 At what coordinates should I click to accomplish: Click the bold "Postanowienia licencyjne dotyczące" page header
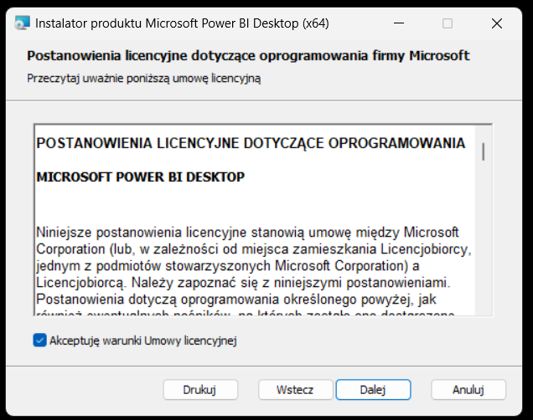coord(248,56)
